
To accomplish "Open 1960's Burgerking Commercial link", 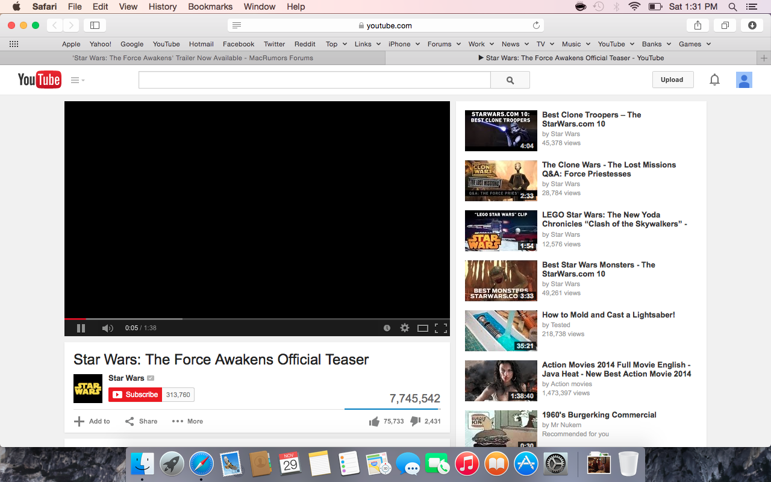I will (599, 415).
